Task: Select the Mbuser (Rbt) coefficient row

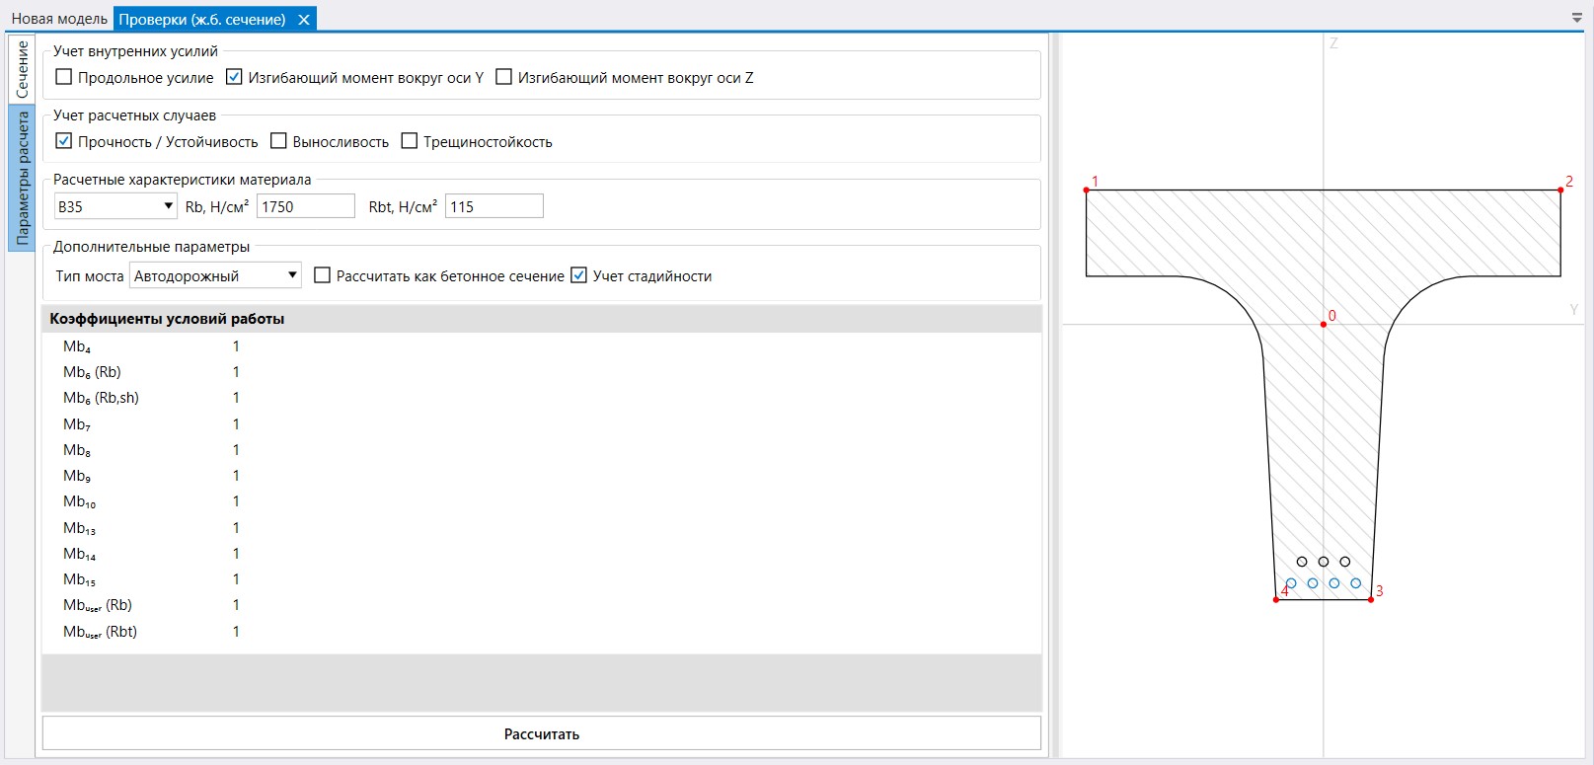Action: click(542, 632)
